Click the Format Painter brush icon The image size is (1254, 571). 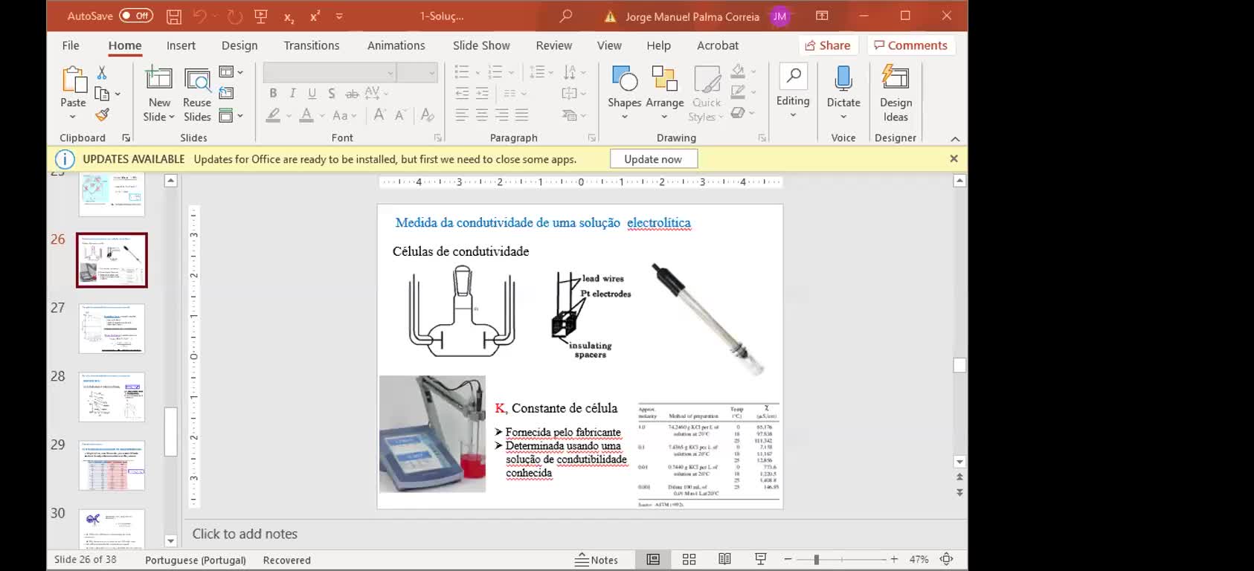(103, 114)
